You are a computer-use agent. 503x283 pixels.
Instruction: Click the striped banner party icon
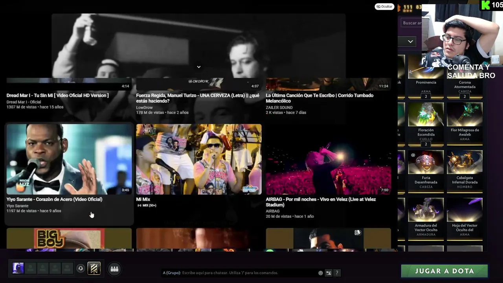(94, 268)
